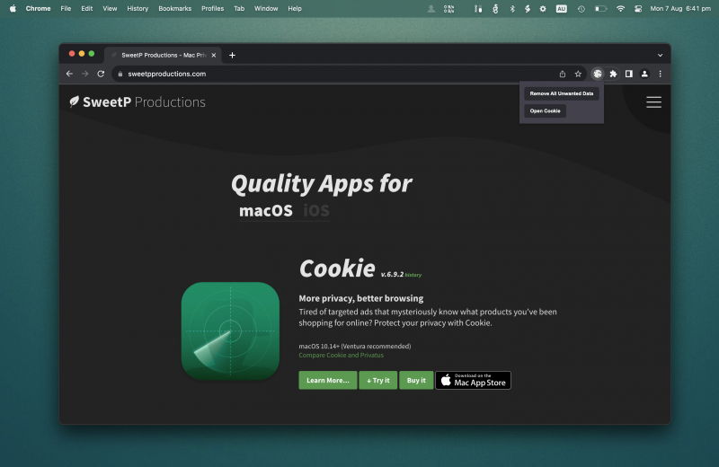Open the Compare Cookie and Privatus link
The width and height of the screenshot is (719, 467).
(x=342, y=355)
